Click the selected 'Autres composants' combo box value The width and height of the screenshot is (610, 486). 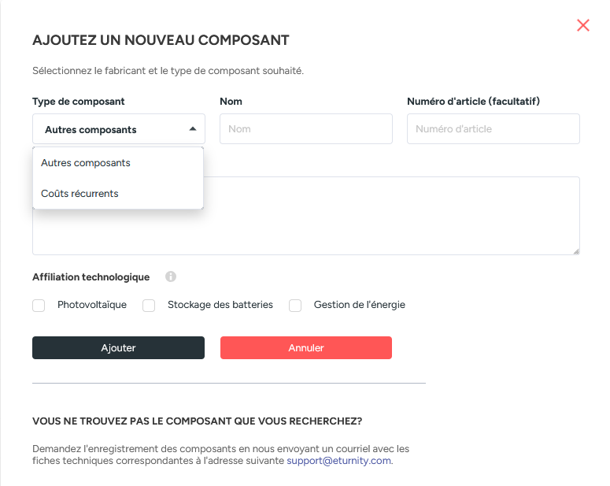point(91,130)
